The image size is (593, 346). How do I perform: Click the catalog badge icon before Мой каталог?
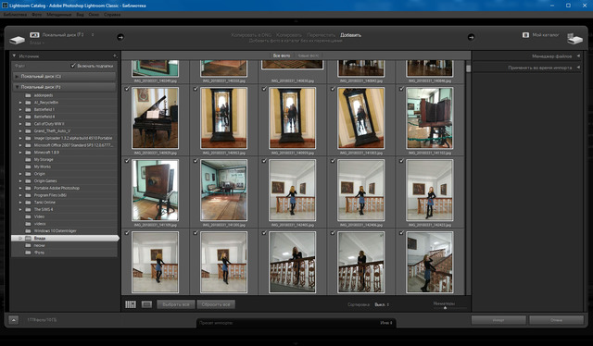525,35
